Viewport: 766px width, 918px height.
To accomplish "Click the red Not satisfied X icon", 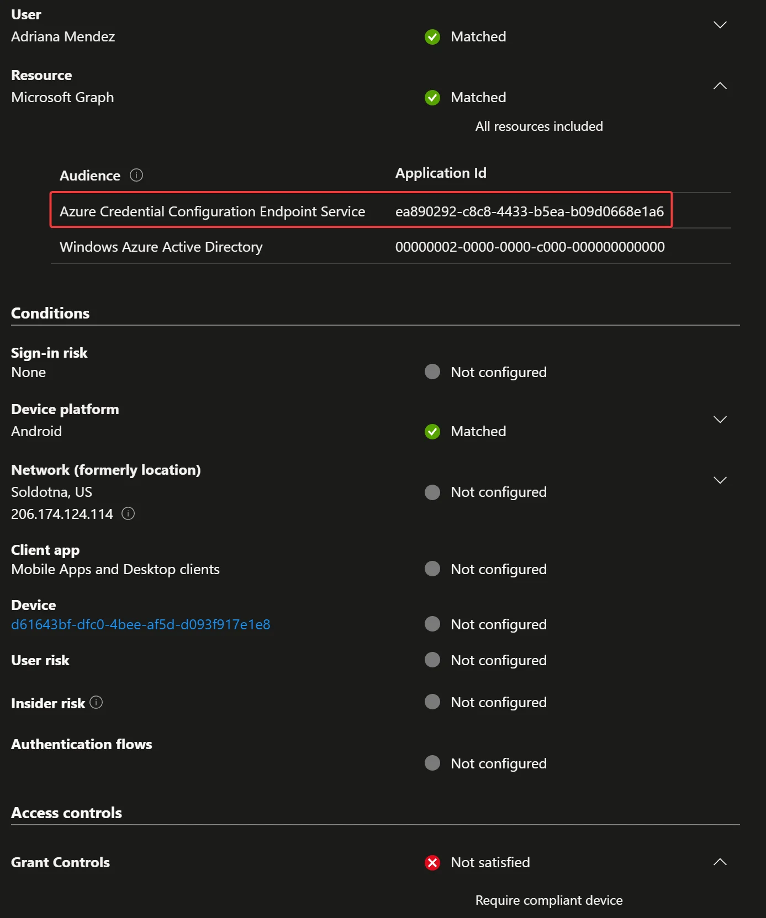I will pos(432,862).
